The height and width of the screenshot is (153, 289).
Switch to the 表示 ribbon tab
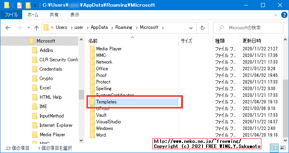point(75,15)
